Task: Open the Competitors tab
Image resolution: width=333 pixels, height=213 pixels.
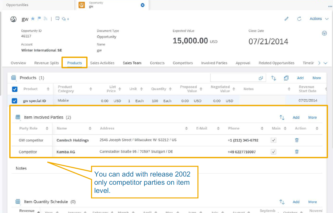Action: (x=183, y=63)
